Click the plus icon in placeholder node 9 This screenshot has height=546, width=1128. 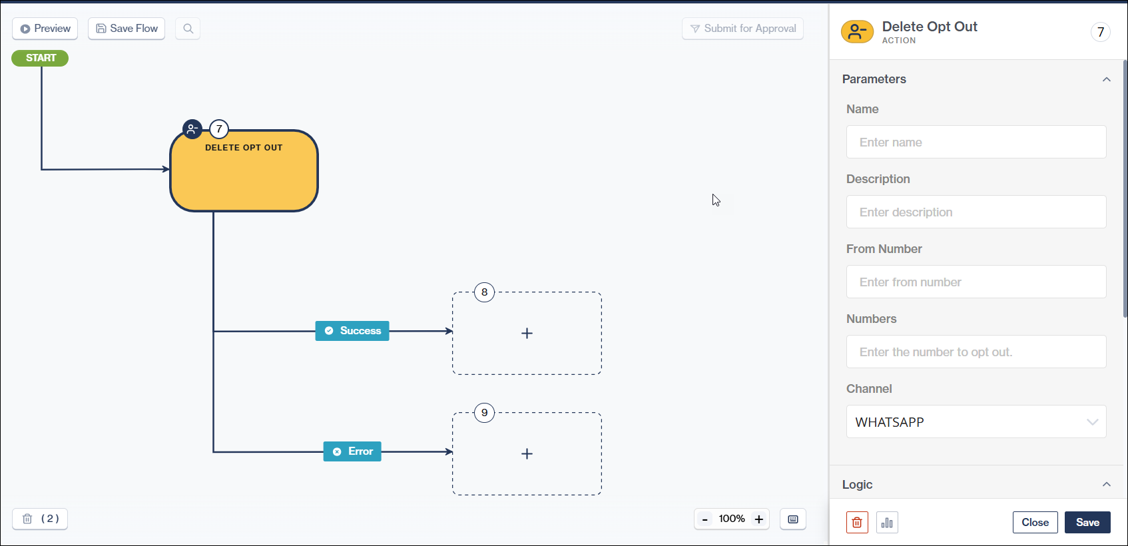coord(527,453)
